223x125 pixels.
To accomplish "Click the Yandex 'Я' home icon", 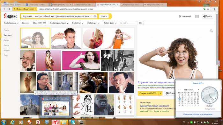I will click(x=9, y=9).
